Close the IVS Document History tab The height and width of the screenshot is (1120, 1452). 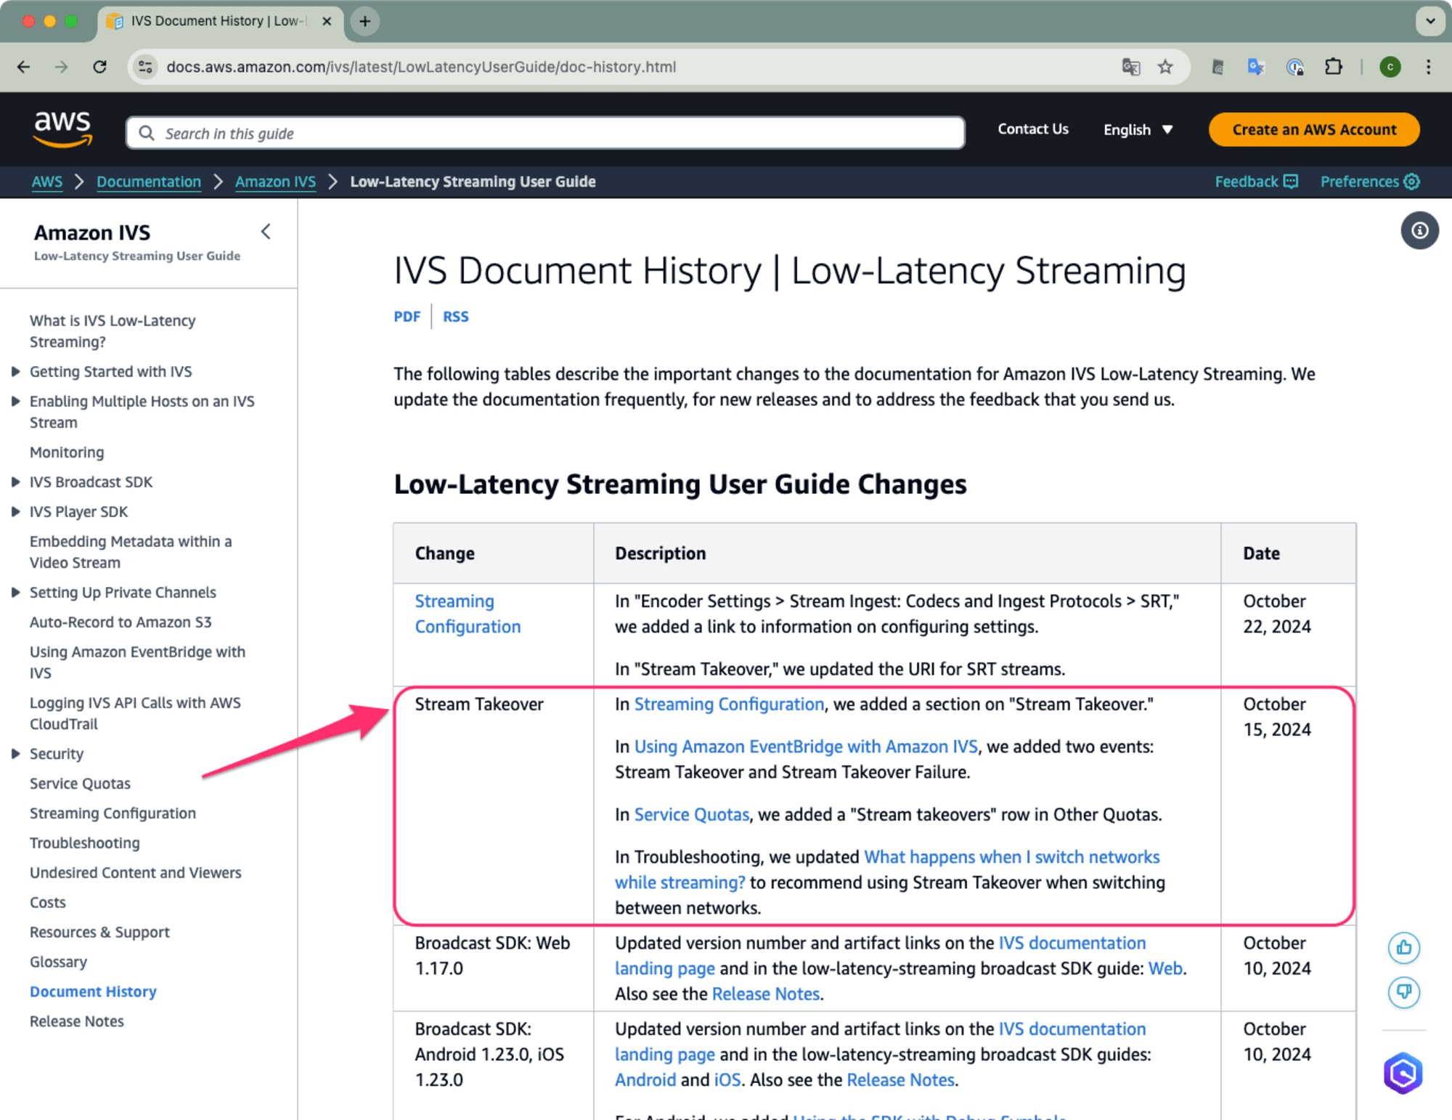click(327, 21)
